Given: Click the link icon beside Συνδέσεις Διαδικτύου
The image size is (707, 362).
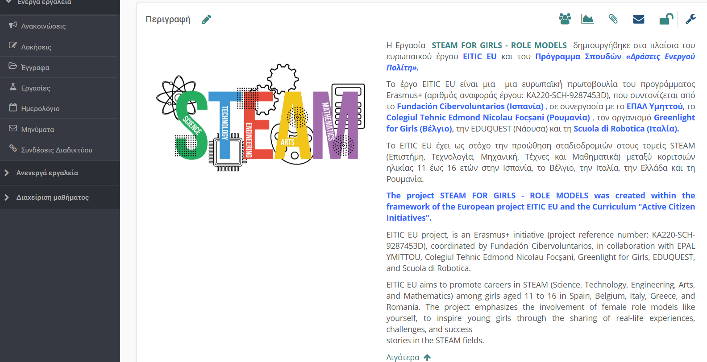Looking at the screenshot, I should 13,148.
